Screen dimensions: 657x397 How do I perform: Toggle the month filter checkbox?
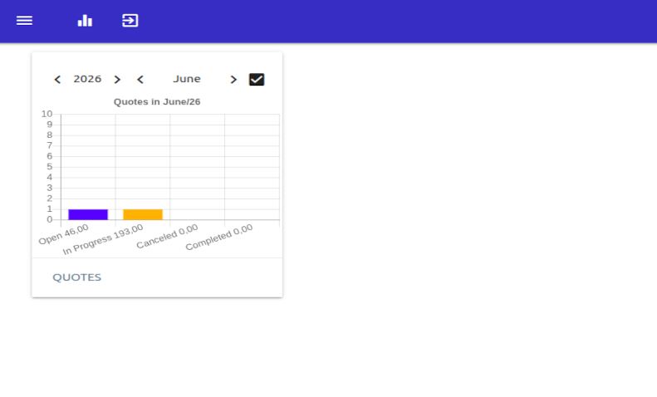(257, 80)
